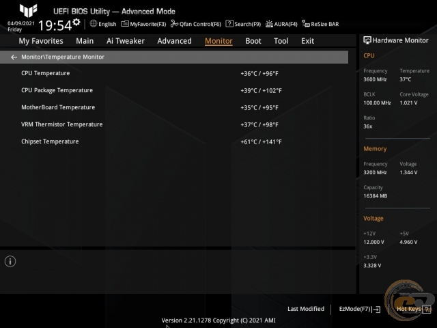Click +12V reading 12.000 V
Viewport: 437px width, 328px height.
click(x=373, y=242)
